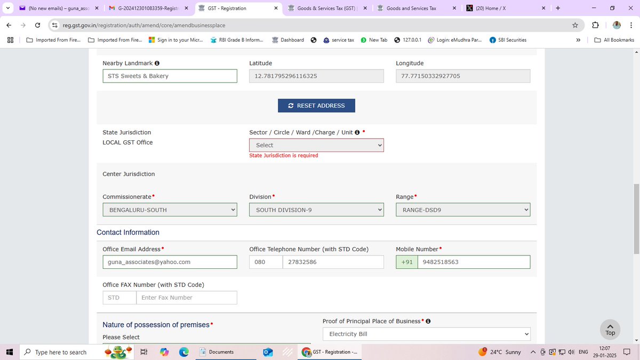Open the Apps grid in bookmarks bar
640x360 pixels.
10,40
